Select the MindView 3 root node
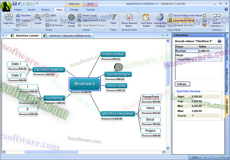 85,84
